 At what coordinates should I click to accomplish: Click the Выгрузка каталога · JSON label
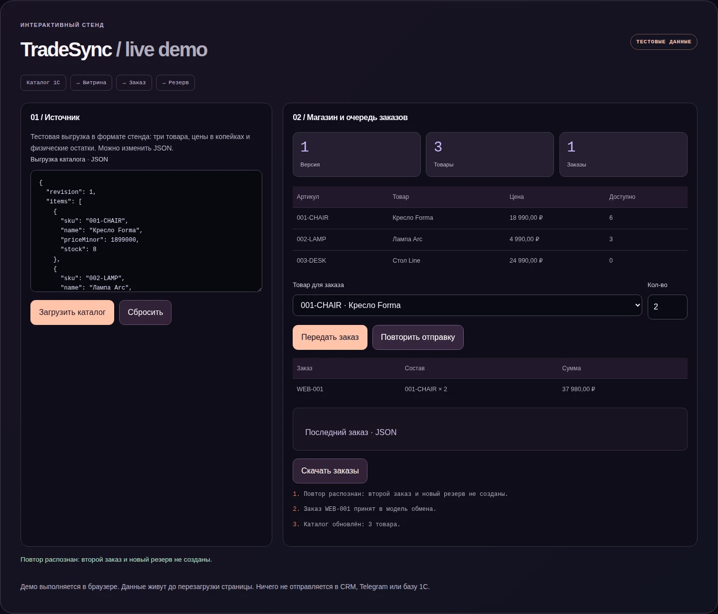(x=69, y=159)
